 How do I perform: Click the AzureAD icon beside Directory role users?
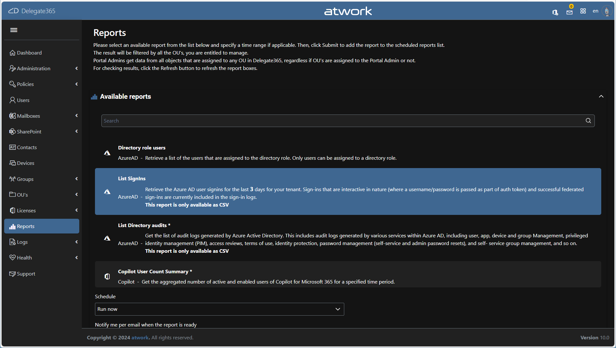[x=107, y=153]
